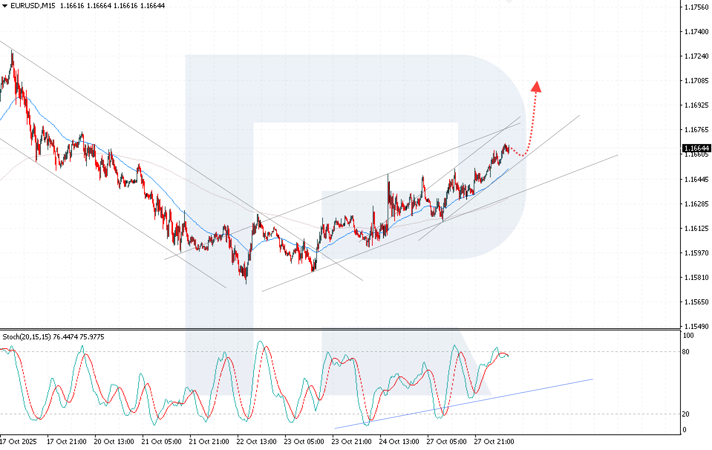
Task: Click the 1.17400 price axis label
Action: click(696, 32)
